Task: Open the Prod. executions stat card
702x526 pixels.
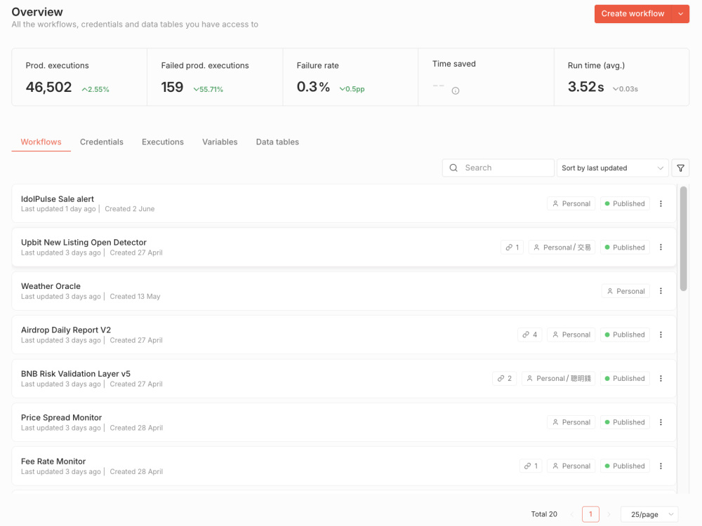Action: point(79,77)
